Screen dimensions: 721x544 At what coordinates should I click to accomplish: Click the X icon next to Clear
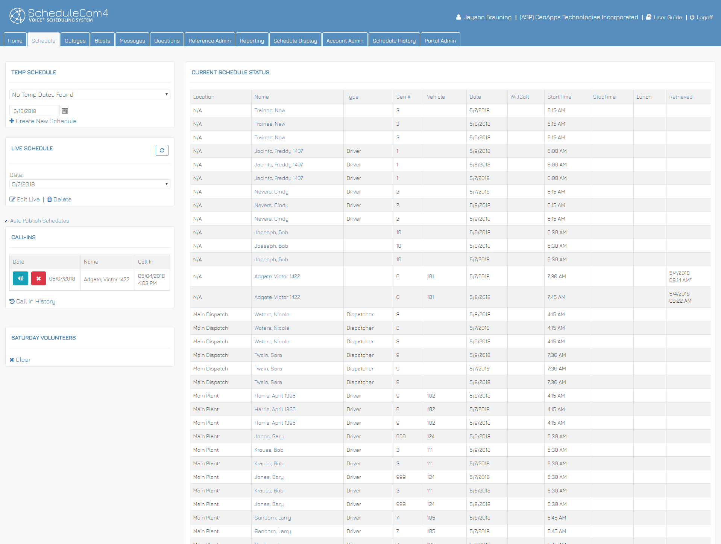click(x=12, y=360)
